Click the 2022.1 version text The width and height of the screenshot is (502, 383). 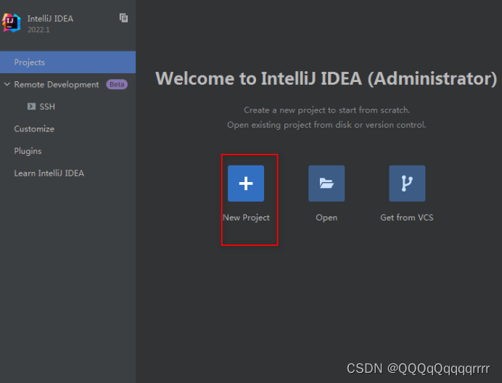coord(38,30)
